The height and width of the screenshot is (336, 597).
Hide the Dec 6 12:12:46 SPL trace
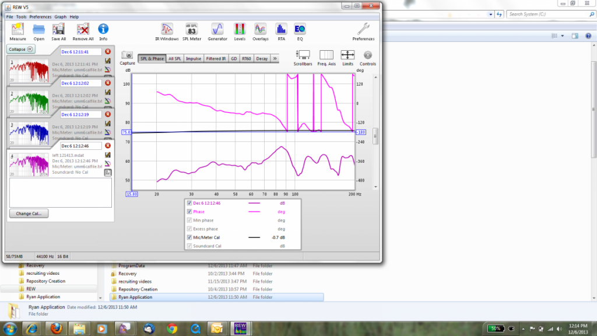pos(189,203)
